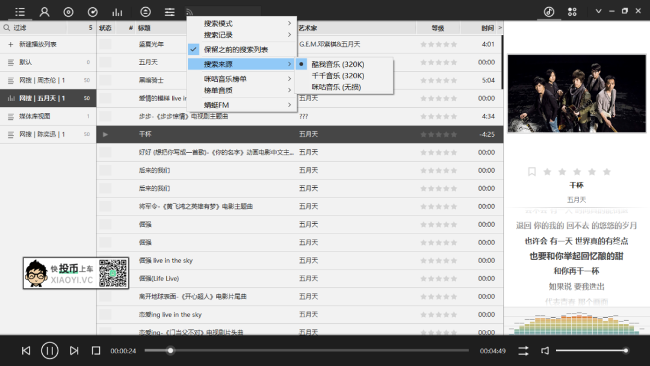
Task: Open the checkmark circle toolbar icon
Action: point(93,12)
